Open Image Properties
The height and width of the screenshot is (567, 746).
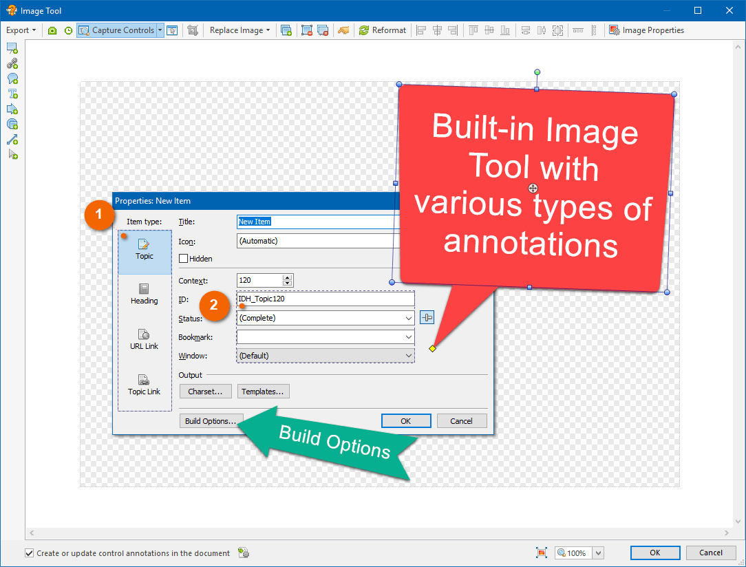coord(646,30)
